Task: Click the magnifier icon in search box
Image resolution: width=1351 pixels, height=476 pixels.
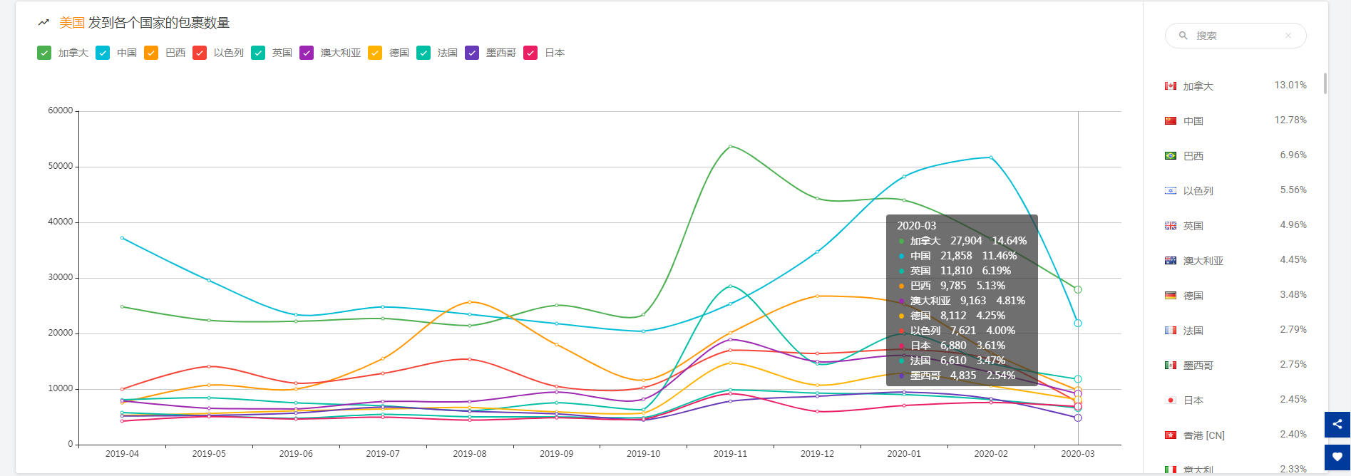Action: (x=1183, y=36)
